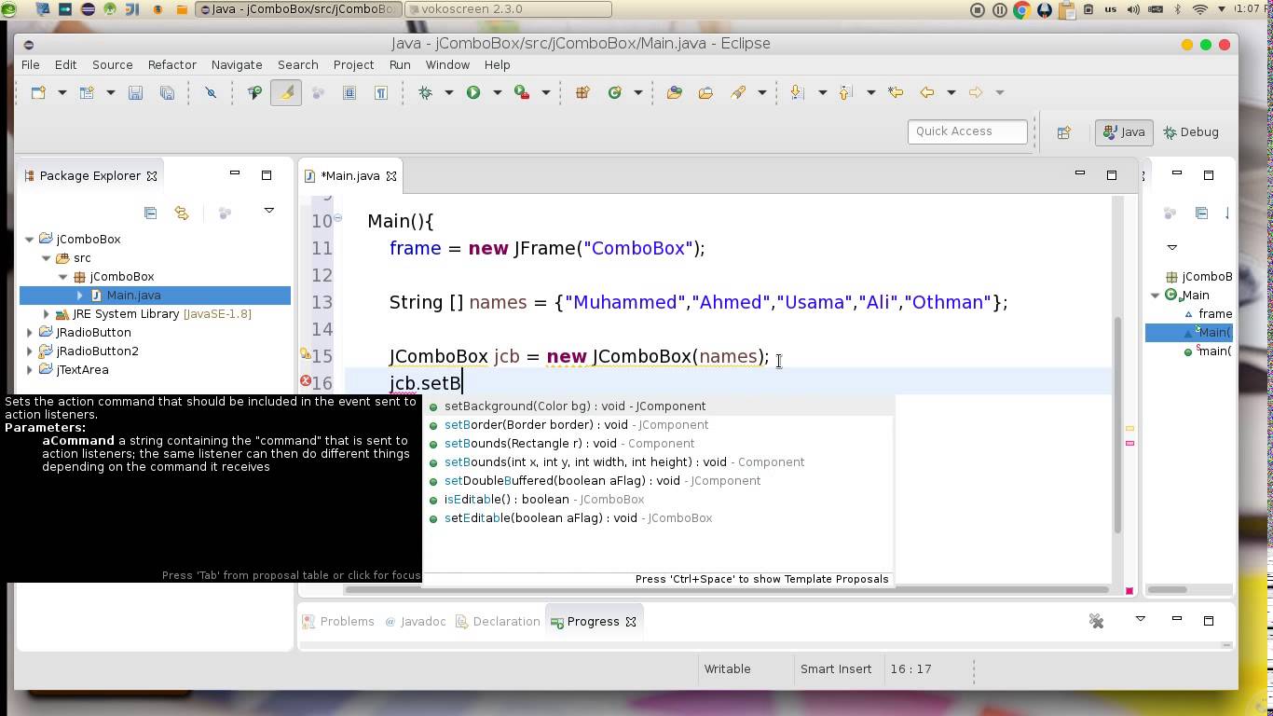Expand the JRadioButton project
The height and width of the screenshot is (716, 1273).
tap(30, 333)
